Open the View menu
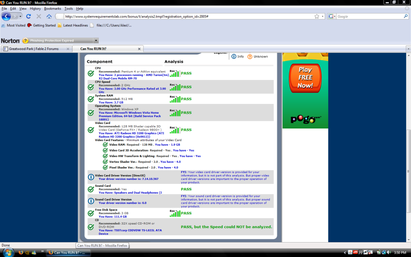This screenshot has width=411, height=257. 23,9
